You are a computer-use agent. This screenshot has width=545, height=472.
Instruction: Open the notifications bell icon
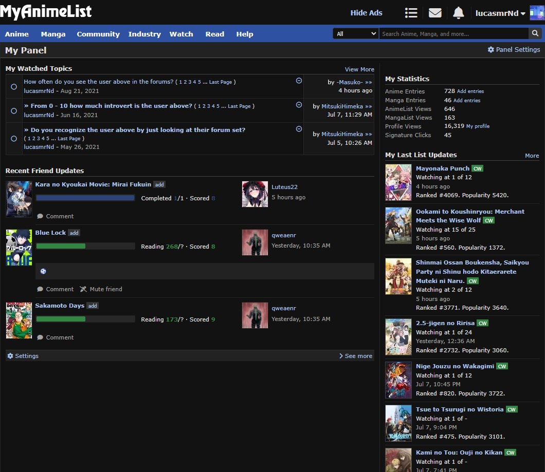point(458,13)
